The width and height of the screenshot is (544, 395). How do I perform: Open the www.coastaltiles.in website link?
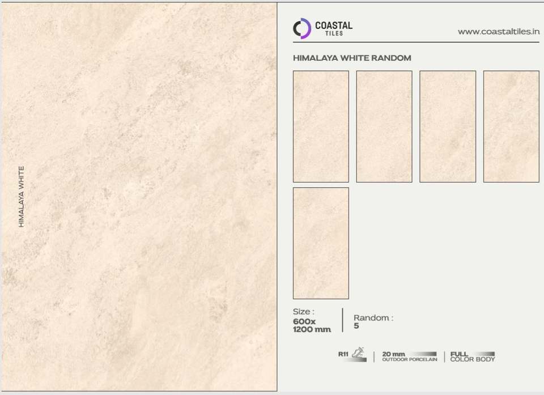[x=499, y=32]
